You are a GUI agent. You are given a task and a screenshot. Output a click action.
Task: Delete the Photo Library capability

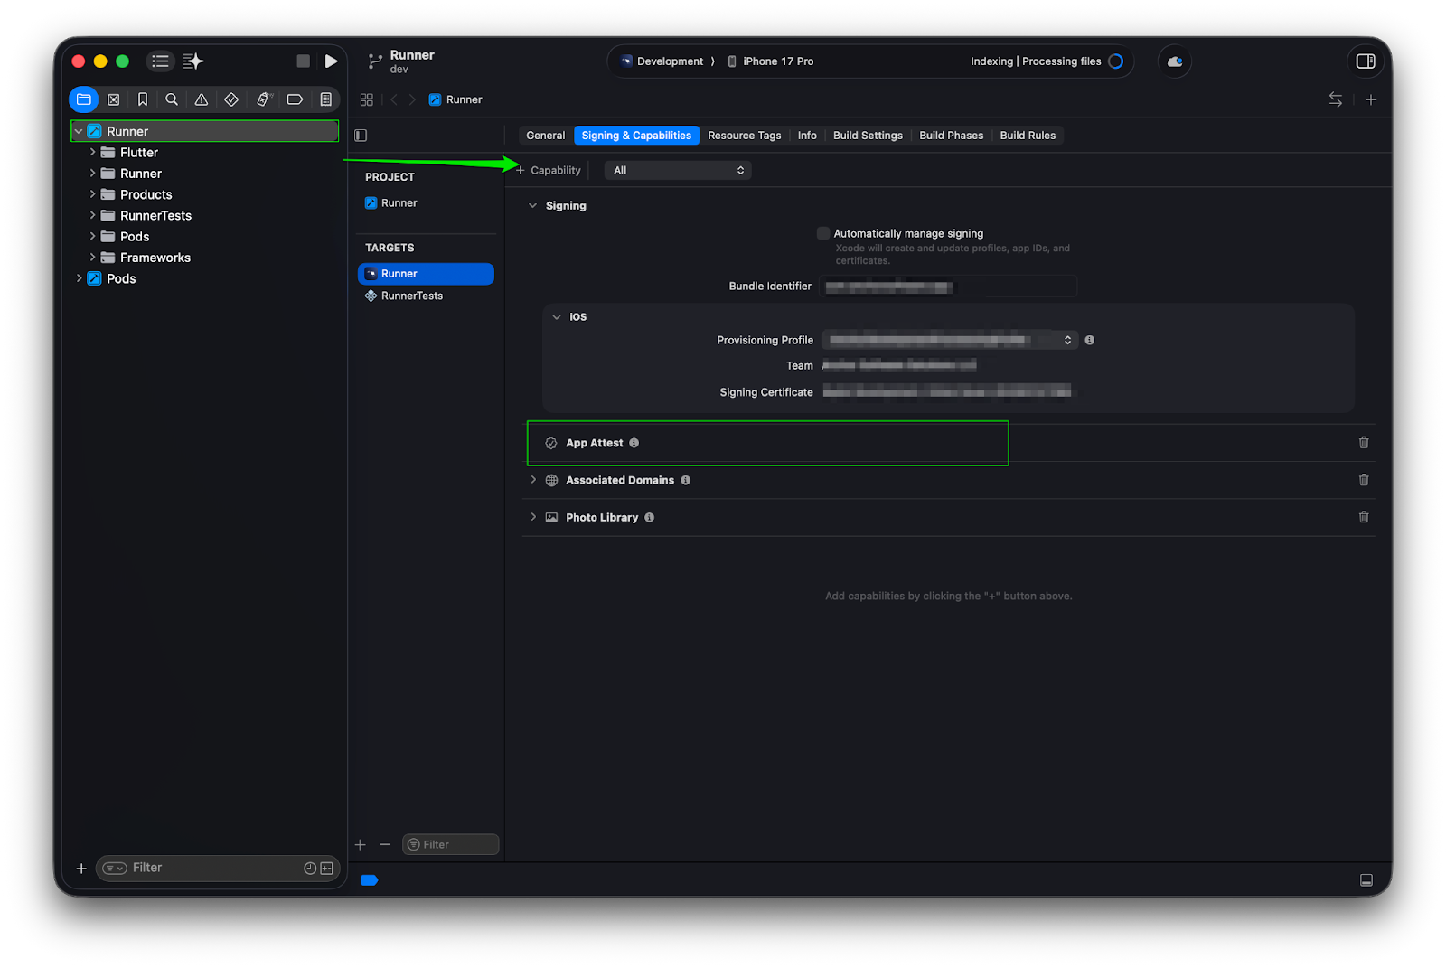tap(1364, 517)
